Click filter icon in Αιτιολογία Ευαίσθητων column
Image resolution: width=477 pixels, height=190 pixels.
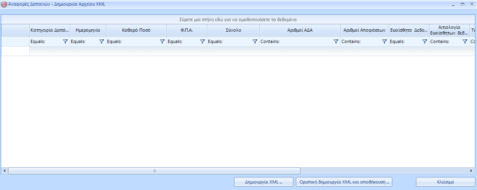point(465,41)
